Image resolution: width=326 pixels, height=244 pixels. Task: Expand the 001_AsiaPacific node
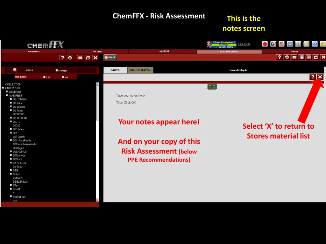tap(11, 140)
